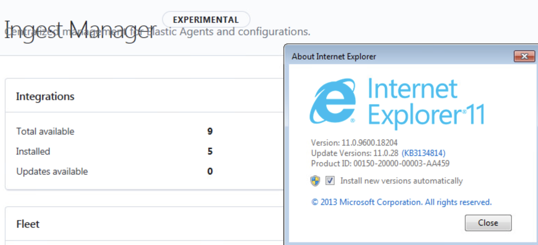
Task: Click the About Internet Explorer title bar
Action: pos(333,57)
